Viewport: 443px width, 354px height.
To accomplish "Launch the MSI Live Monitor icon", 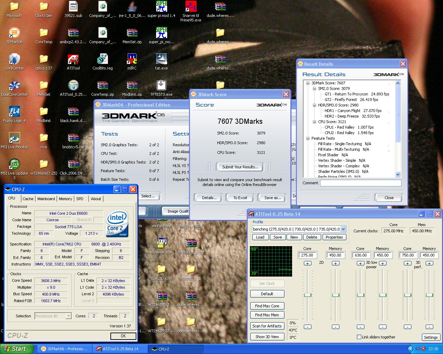I will pyautogui.click(x=14, y=140).
